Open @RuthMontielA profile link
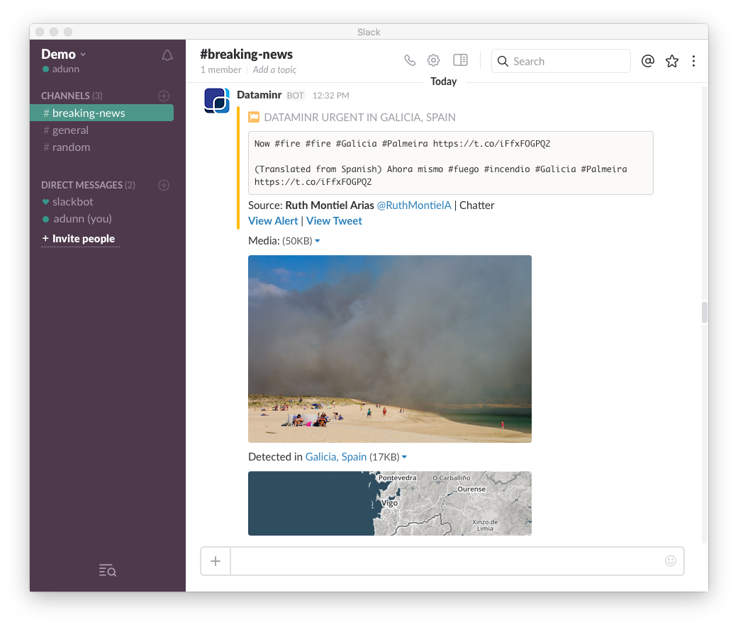This screenshot has height=627, width=738. pos(414,205)
